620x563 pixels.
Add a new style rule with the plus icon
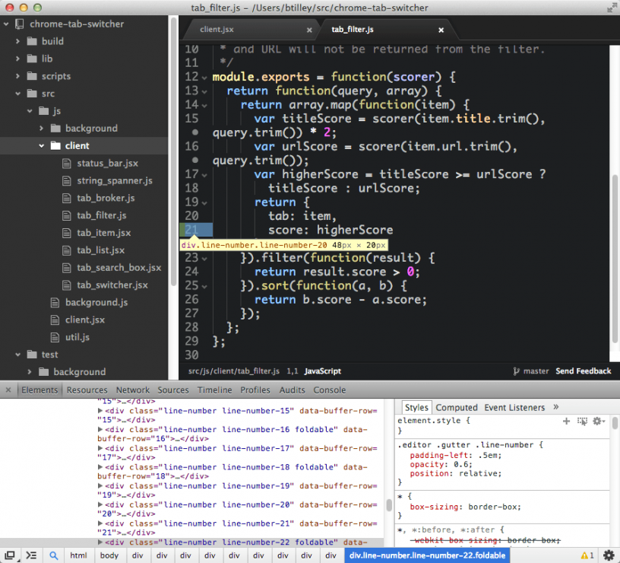pos(566,419)
